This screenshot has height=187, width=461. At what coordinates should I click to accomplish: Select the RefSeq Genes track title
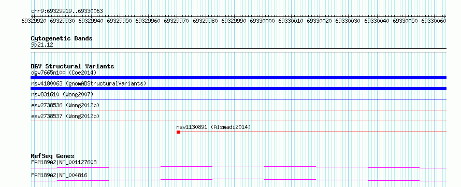(53, 156)
